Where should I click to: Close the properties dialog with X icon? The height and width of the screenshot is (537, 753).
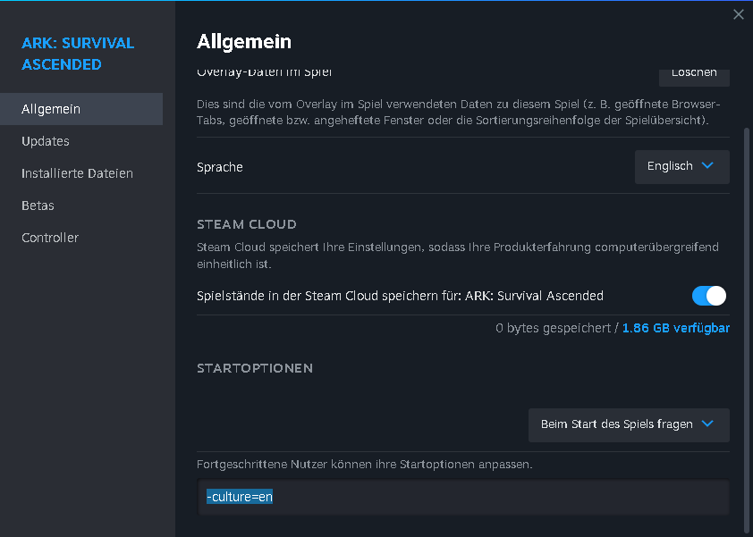pyautogui.click(x=738, y=14)
